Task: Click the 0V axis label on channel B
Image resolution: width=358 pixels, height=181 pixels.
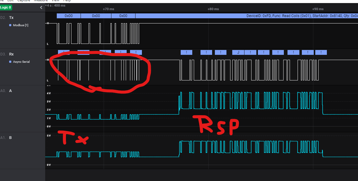Action: pyautogui.click(x=49, y=165)
